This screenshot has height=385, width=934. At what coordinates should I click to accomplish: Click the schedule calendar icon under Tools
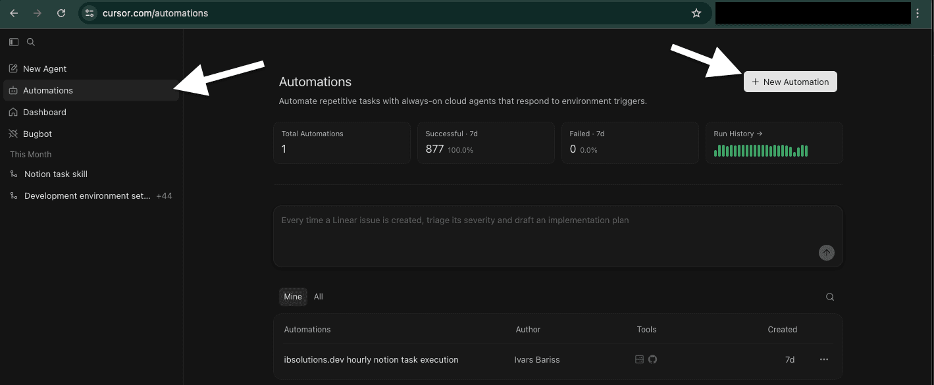(x=638, y=359)
